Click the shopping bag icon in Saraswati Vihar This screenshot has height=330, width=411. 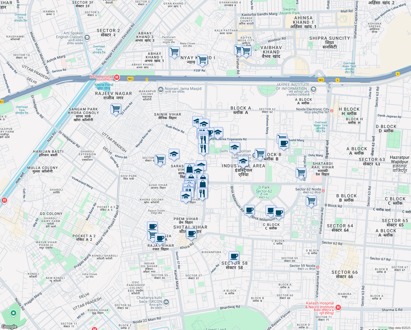click(x=189, y=168)
